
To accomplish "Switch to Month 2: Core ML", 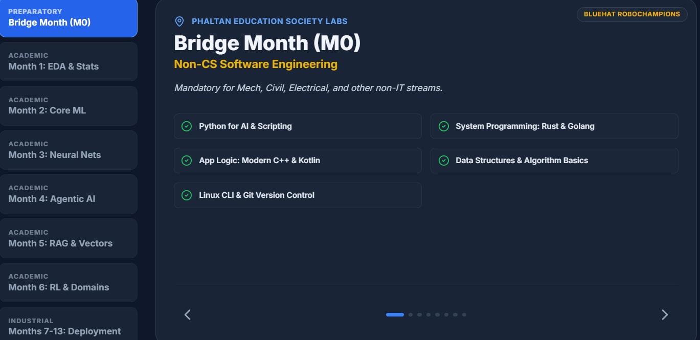I will [x=69, y=106].
